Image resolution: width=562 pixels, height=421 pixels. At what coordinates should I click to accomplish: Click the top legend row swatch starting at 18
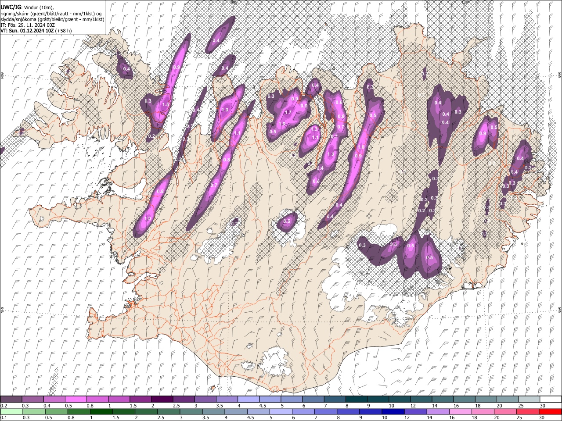pyautogui.click(x=486, y=399)
